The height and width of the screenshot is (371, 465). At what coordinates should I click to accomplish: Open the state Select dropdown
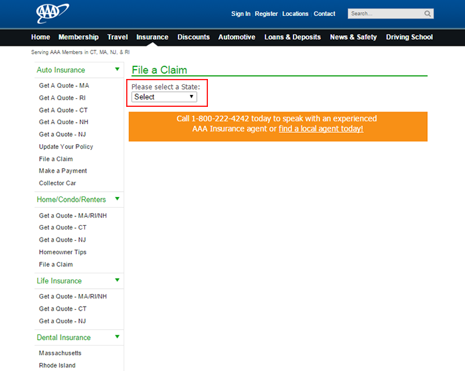coord(164,97)
